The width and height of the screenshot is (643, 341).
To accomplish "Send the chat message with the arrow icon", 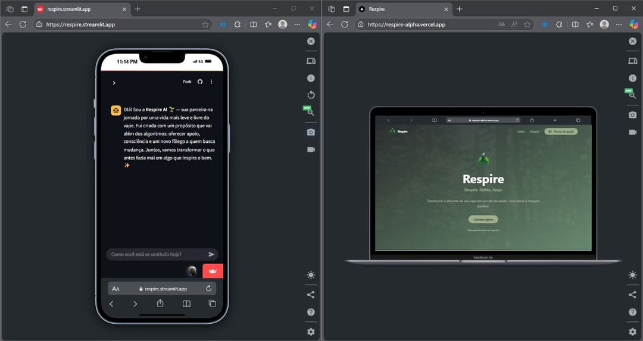I will coord(211,254).
